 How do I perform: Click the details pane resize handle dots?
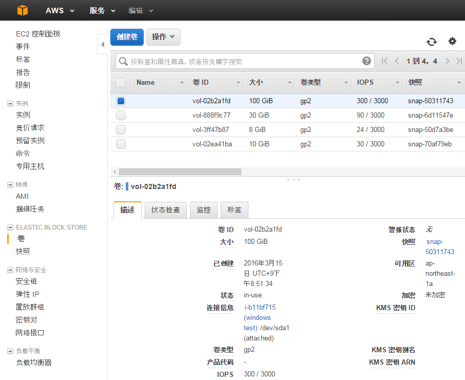point(294,179)
